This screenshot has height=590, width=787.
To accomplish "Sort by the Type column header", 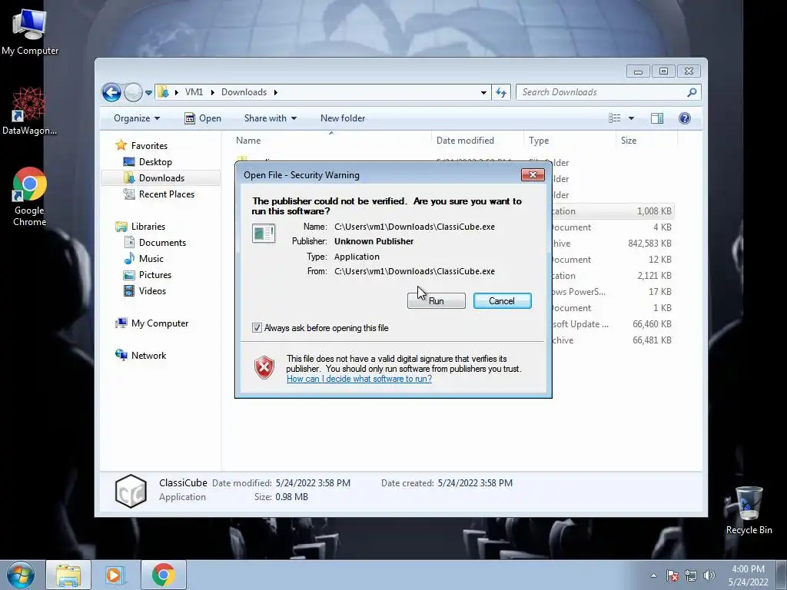I will coord(569,141).
